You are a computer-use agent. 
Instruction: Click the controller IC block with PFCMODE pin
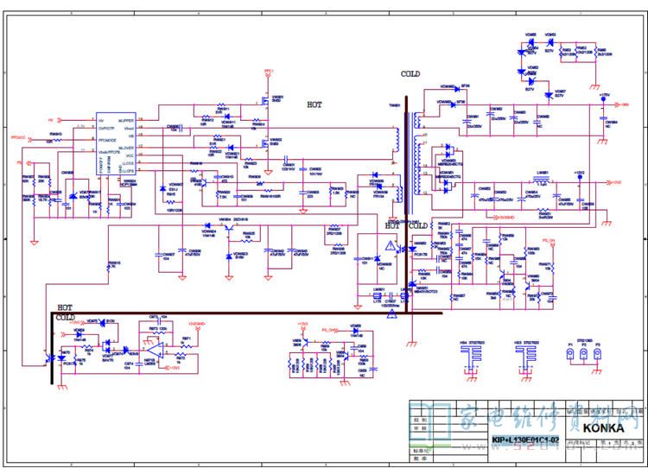(116, 143)
